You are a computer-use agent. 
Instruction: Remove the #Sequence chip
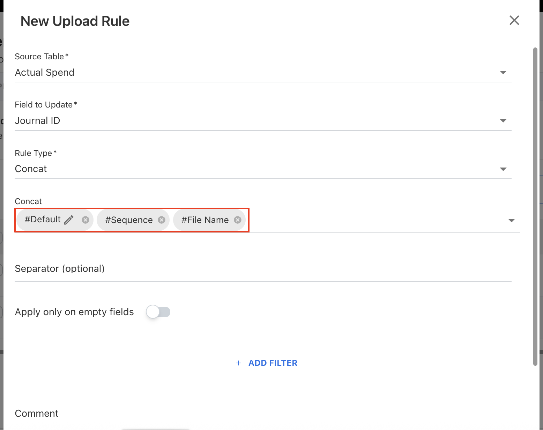click(162, 220)
